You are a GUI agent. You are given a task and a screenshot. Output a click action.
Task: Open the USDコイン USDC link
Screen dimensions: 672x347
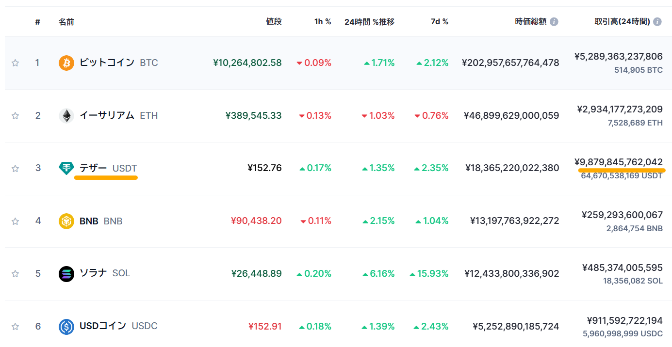pos(118,326)
